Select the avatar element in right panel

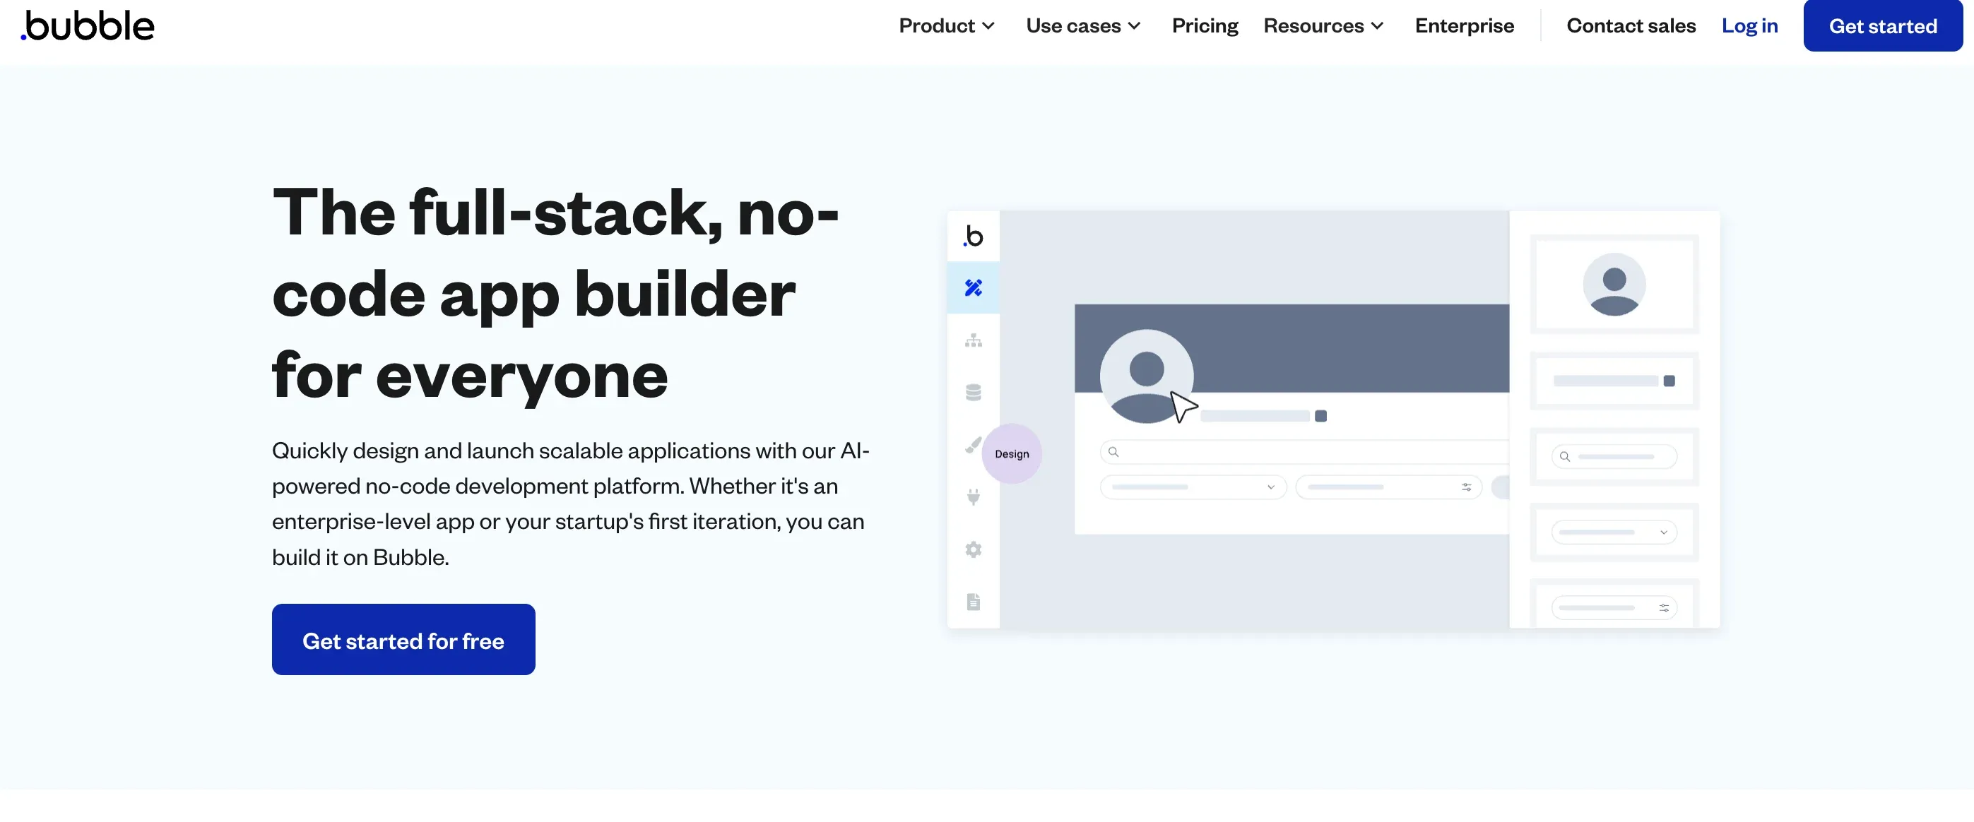[x=1614, y=284]
